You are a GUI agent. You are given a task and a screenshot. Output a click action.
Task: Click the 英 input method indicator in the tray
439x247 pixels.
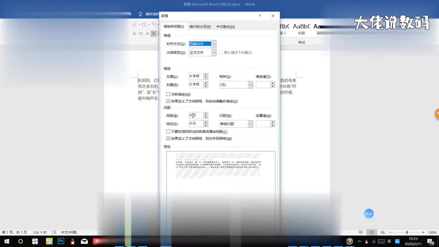pyautogui.click(x=389, y=241)
